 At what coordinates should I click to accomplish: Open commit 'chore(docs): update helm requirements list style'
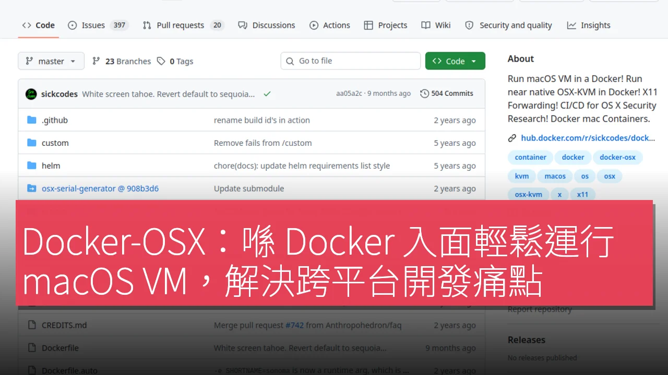[x=302, y=166]
